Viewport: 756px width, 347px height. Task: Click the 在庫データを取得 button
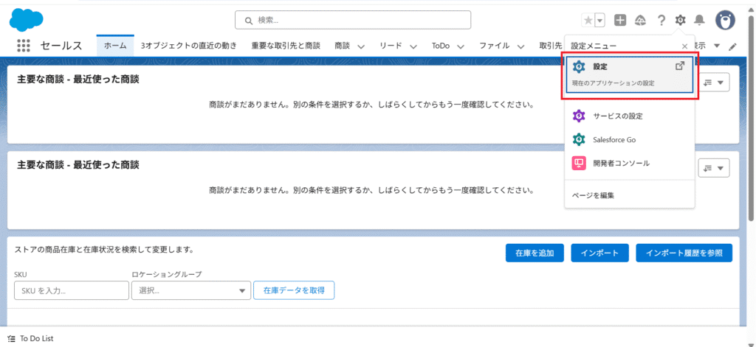(x=294, y=290)
